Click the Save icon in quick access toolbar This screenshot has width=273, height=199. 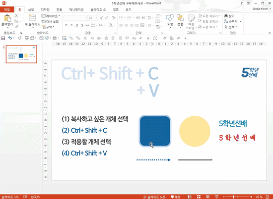click(x=3, y=38)
